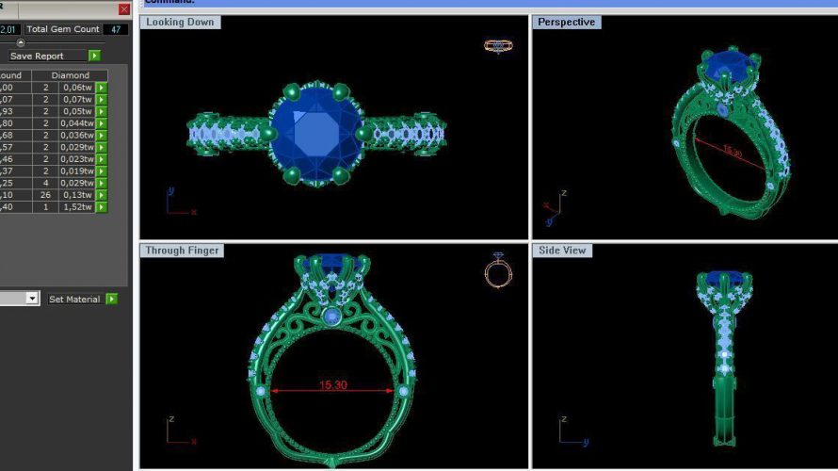The height and width of the screenshot is (471, 838).
Task: Activate the Side View viewport title
Action: click(x=562, y=251)
